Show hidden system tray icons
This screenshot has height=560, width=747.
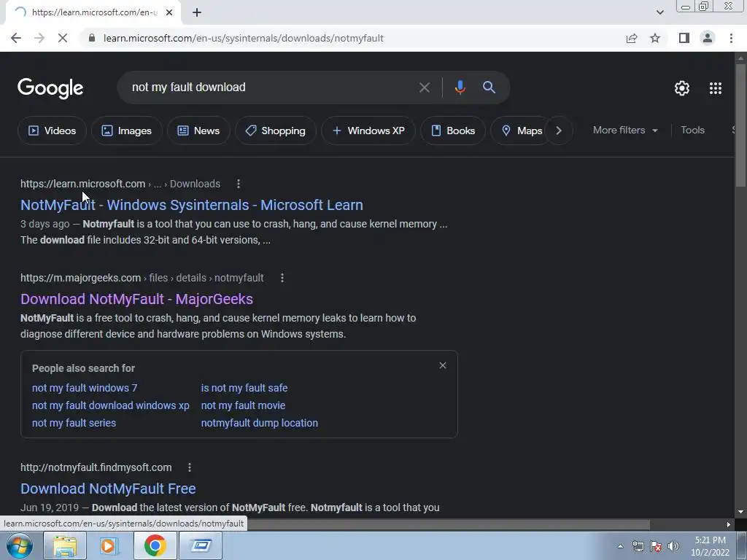coord(620,546)
